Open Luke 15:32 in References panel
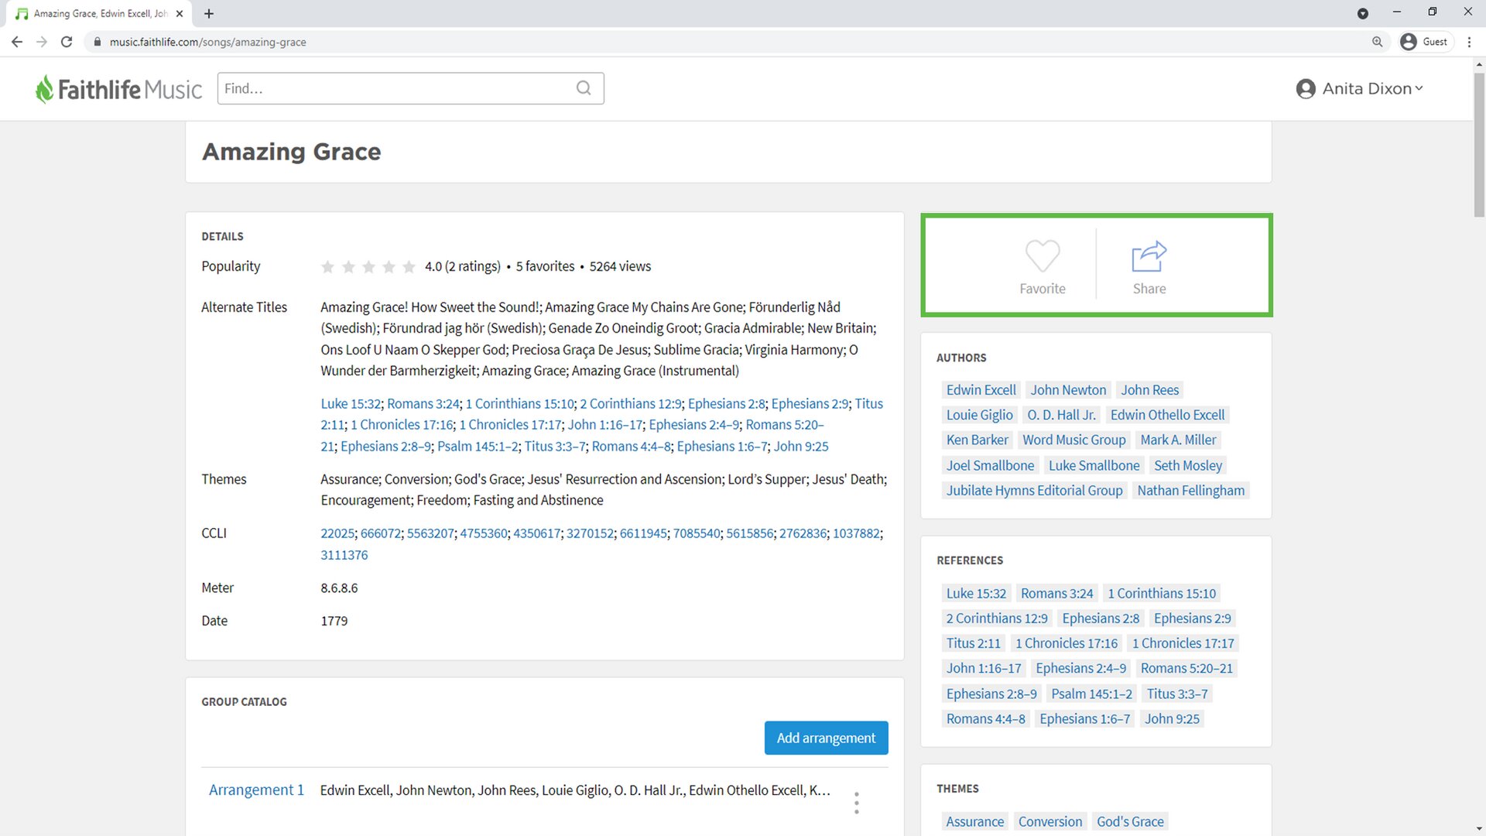 coord(976,593)
